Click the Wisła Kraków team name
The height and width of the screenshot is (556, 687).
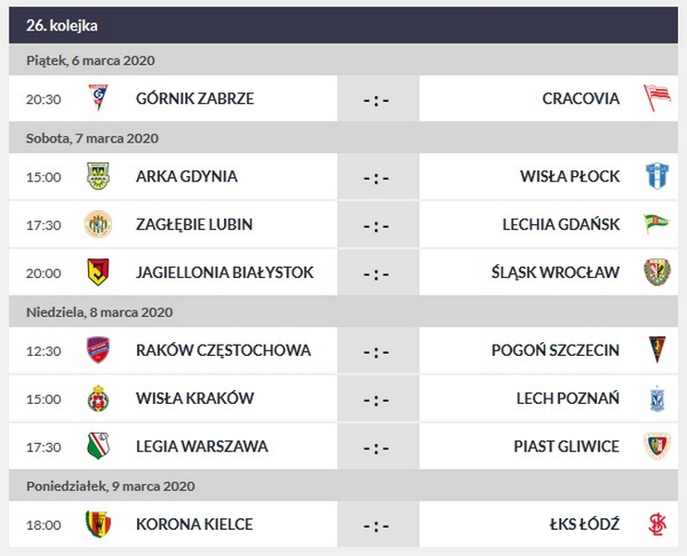click(194, 398)
